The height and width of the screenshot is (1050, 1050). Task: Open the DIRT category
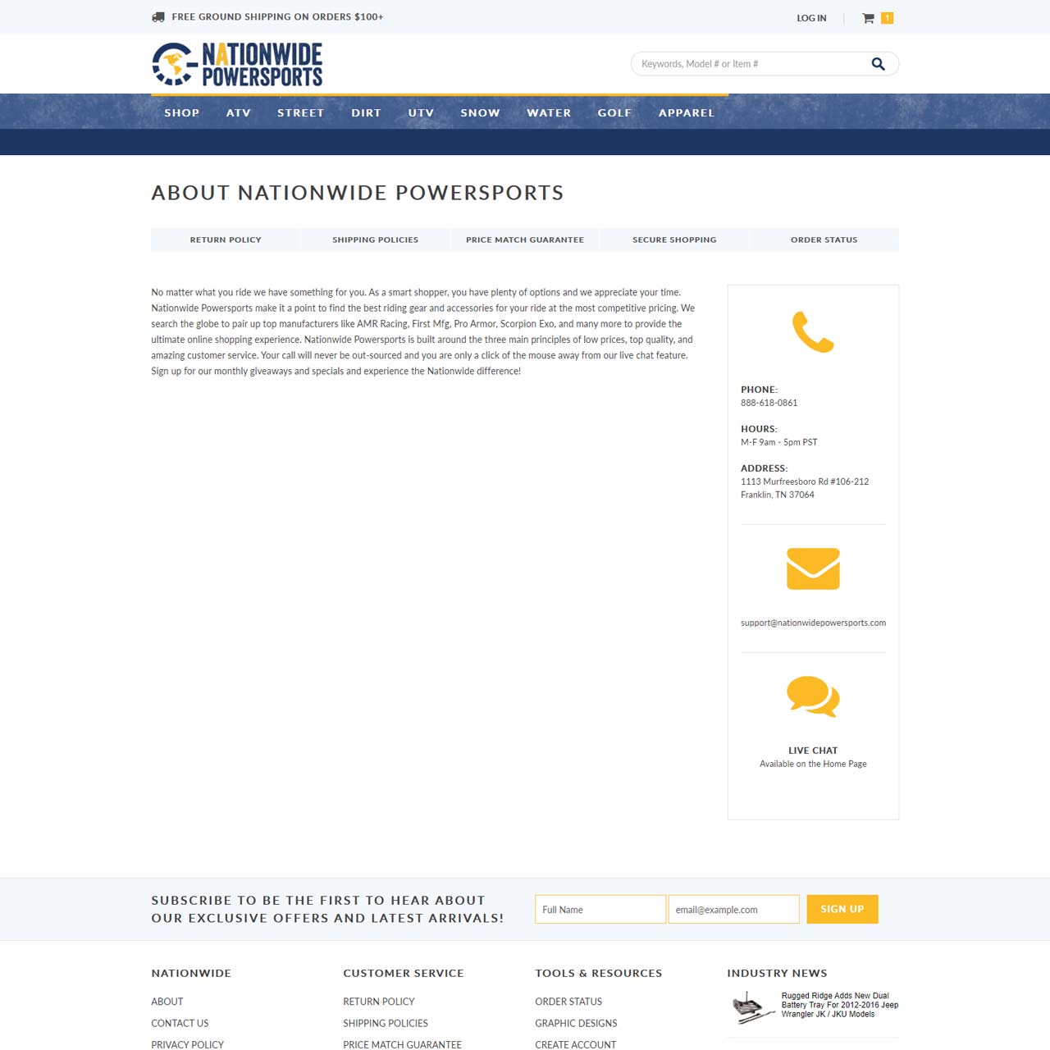click(x=367, y=113)
